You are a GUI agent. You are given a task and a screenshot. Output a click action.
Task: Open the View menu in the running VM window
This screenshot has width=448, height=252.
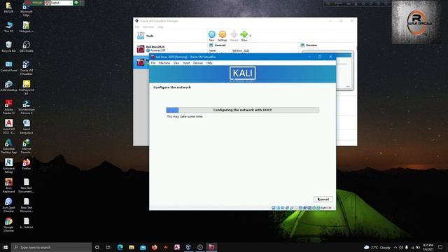(176, 63)
